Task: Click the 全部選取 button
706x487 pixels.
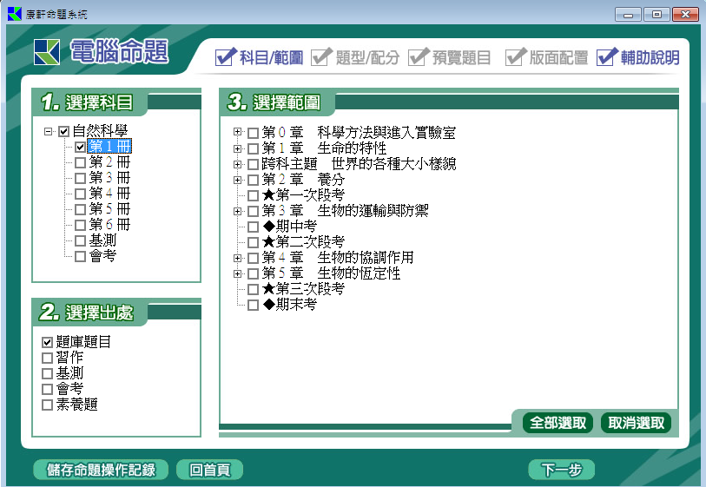Action: click(x=558, y=423)
